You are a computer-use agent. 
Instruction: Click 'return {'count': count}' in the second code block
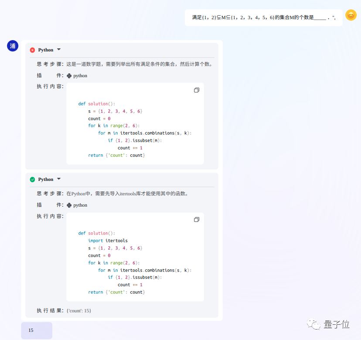tap(116, 292)
